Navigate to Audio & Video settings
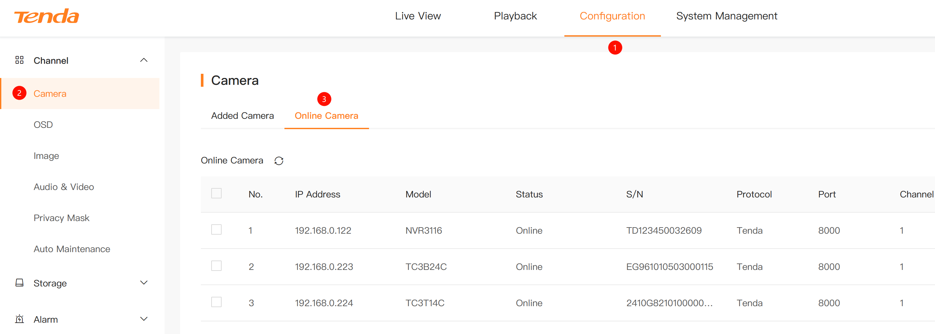The image size is (935, 334). pyautogui.click(x=63, y=187)
